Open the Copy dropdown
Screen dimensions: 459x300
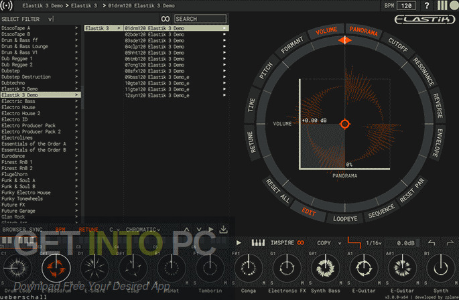click(329, 243)
